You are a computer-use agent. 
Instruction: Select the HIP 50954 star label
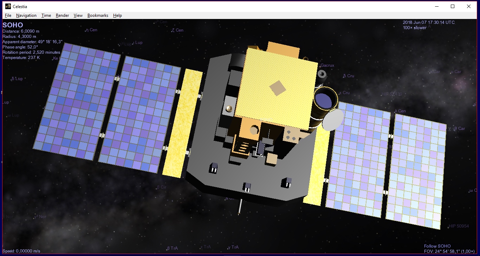[x=459, y=226]
